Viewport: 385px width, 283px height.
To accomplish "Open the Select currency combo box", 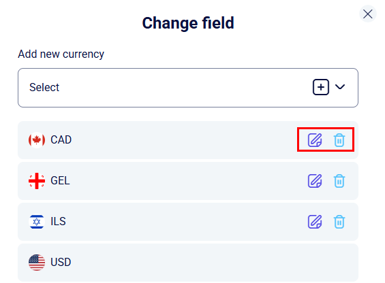I will click(x=188, y=88).
